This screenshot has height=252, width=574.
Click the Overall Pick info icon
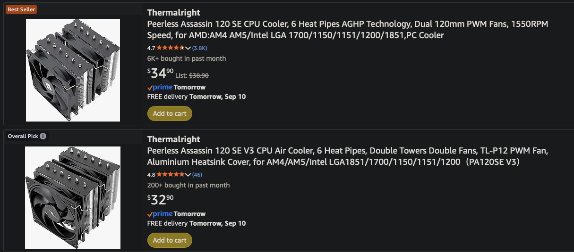tap(43, 136)
